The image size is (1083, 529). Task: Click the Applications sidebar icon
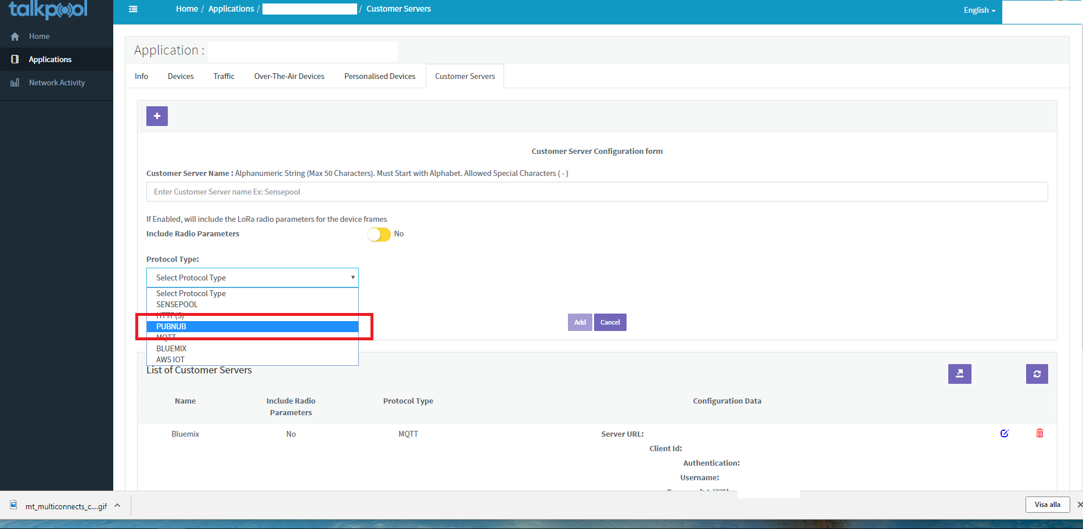15,59
